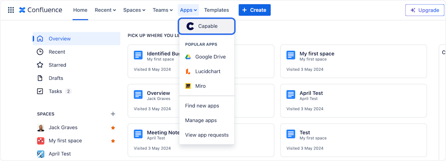Open the April Test page card title
This screenshot has width=446, height=161.
[x=311, y=93]
